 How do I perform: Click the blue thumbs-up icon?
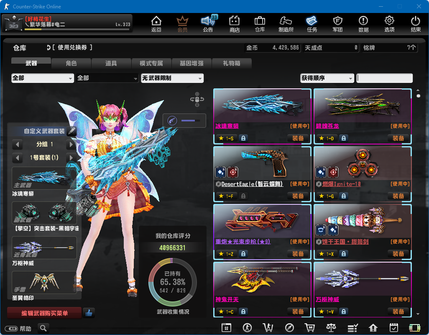pyautogui.click(x=89, y=313)
